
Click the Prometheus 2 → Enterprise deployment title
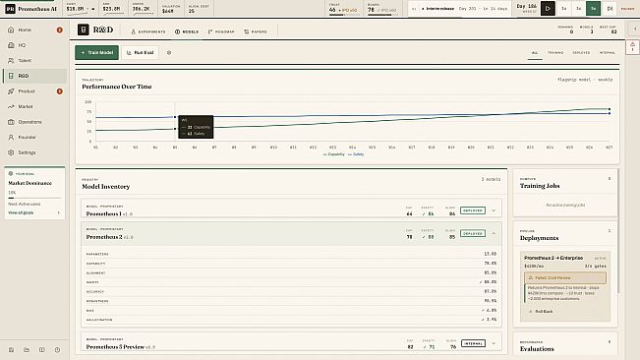pyautogui.click(x=553, y=258)
